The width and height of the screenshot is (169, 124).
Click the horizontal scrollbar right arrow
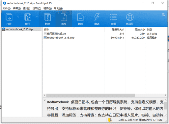click(x=165, y=95)
